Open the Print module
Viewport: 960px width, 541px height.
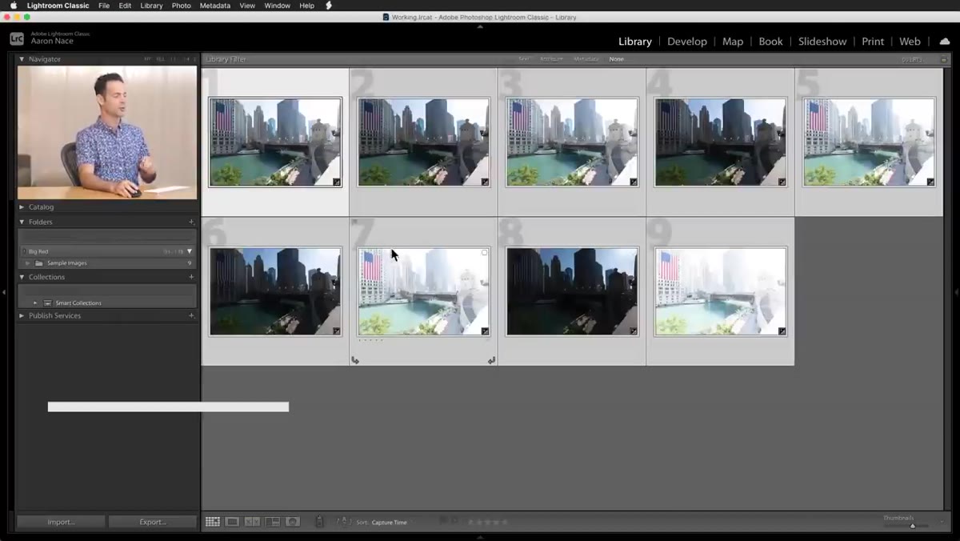[873, 42]
